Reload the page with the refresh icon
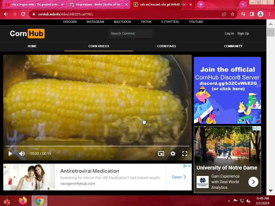 point(23,14)
